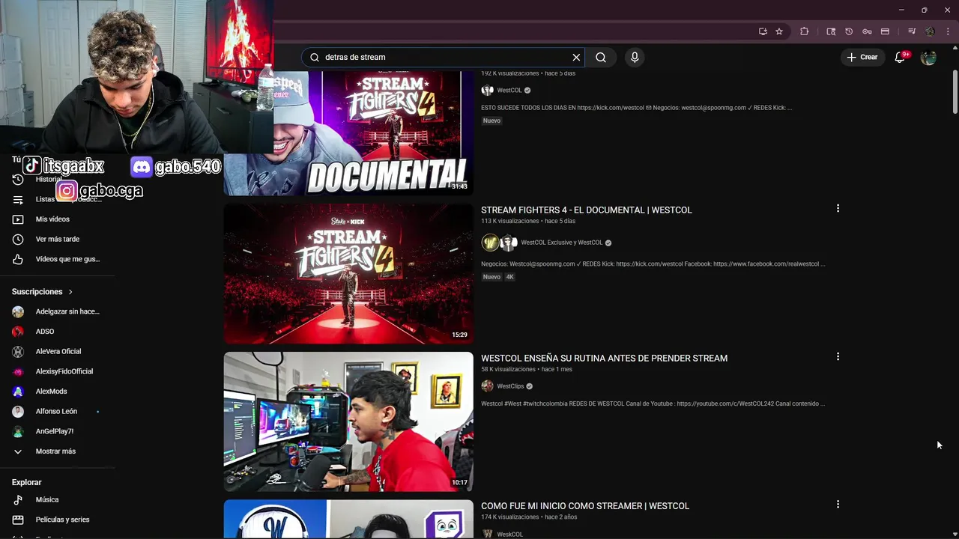The image size is (959, 539).
Task: Open options for Westcol rutina video
Action: point(838,356)
